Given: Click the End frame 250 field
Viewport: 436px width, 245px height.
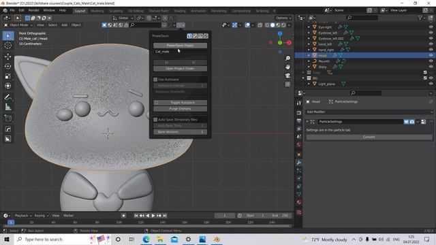Looking at the screenshot, I should (280, 216).
